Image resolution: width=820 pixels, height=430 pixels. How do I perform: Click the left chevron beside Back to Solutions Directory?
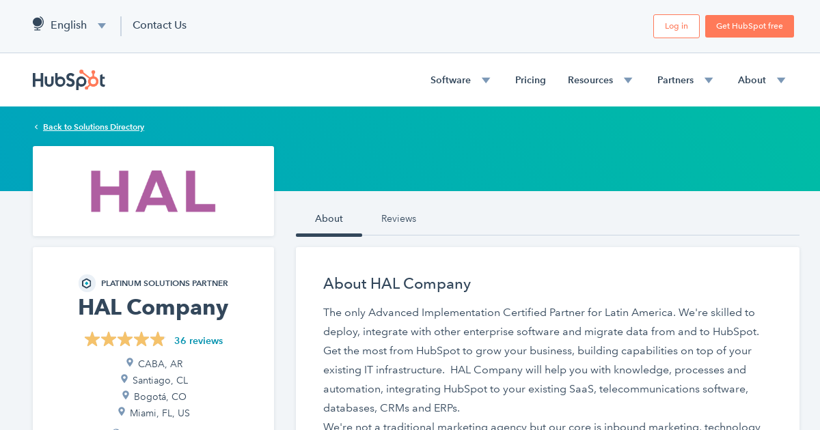36,126
